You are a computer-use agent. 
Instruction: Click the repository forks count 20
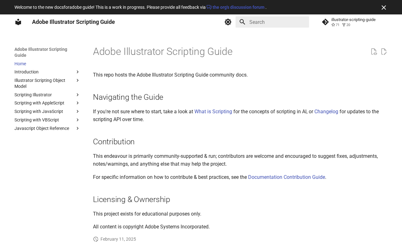(346, 25)
